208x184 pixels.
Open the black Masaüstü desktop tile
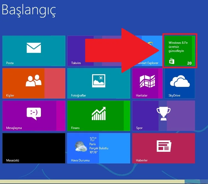34,149
